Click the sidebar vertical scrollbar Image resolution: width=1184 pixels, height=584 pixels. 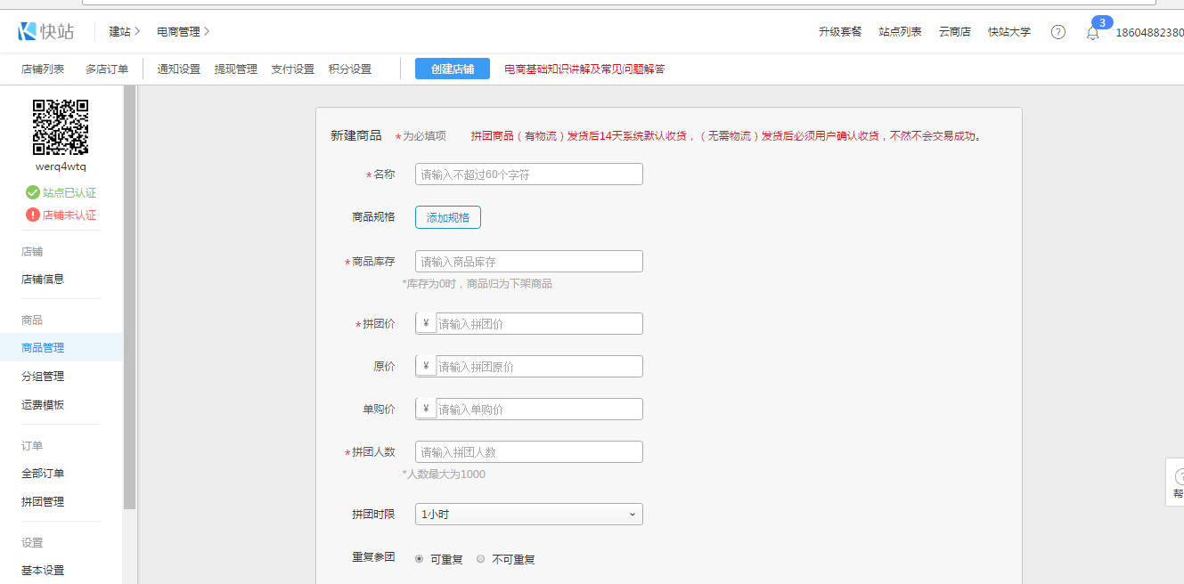coord(130,294)
